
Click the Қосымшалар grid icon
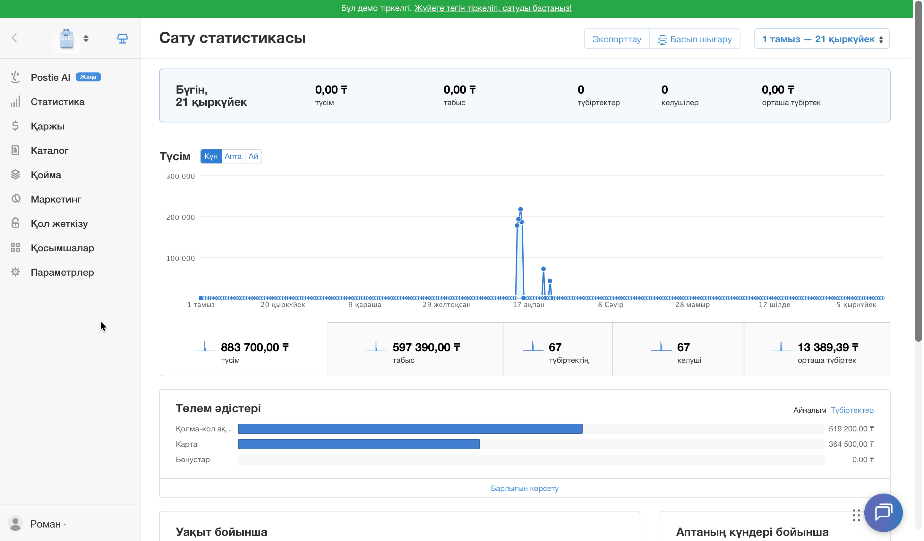click(x=15, y=248)
